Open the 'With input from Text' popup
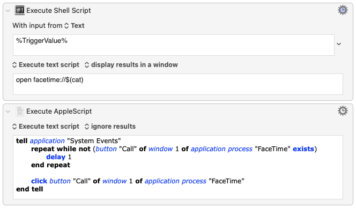 click(x=75, y=26)
